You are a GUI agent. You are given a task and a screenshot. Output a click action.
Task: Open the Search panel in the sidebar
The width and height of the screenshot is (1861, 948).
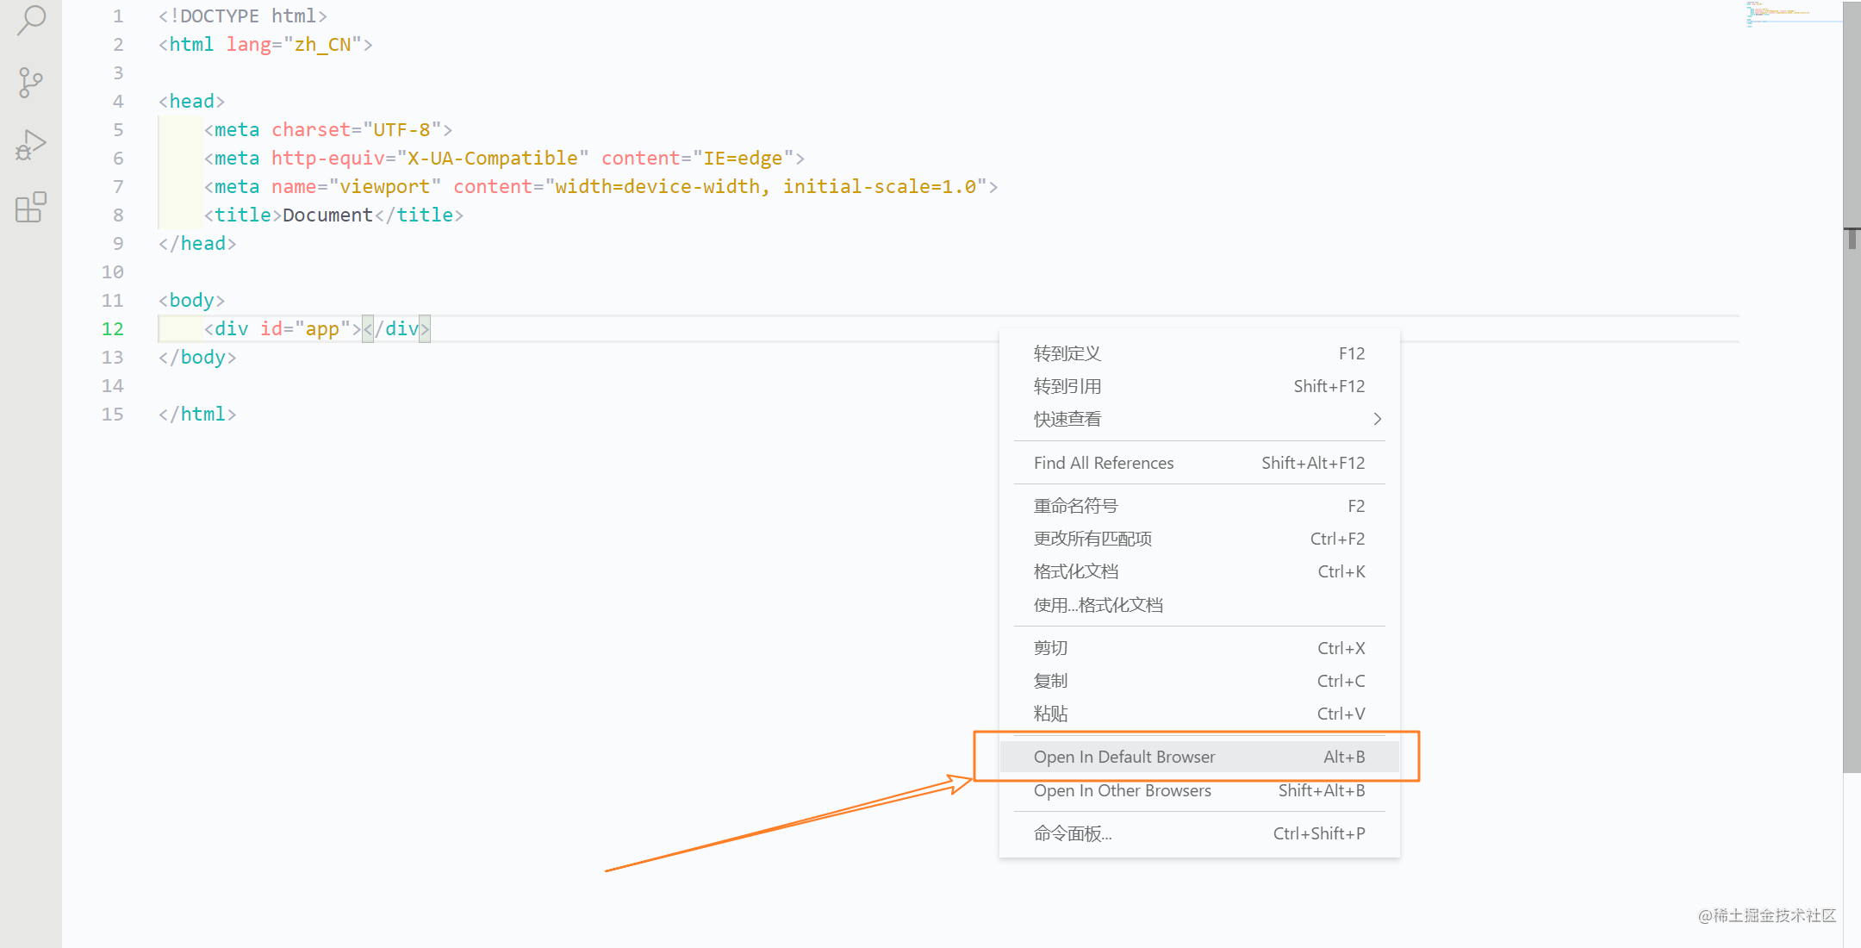coord(29,21)
